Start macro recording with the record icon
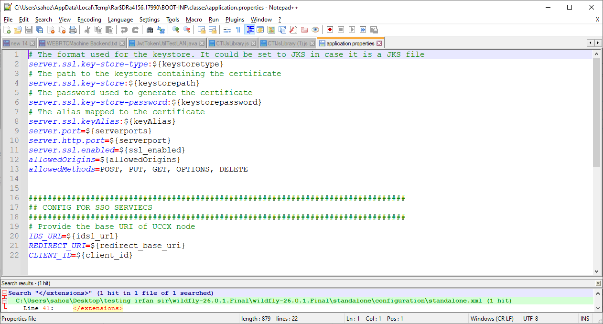Viewport: 603px width, 324px height. coord(330,30)
